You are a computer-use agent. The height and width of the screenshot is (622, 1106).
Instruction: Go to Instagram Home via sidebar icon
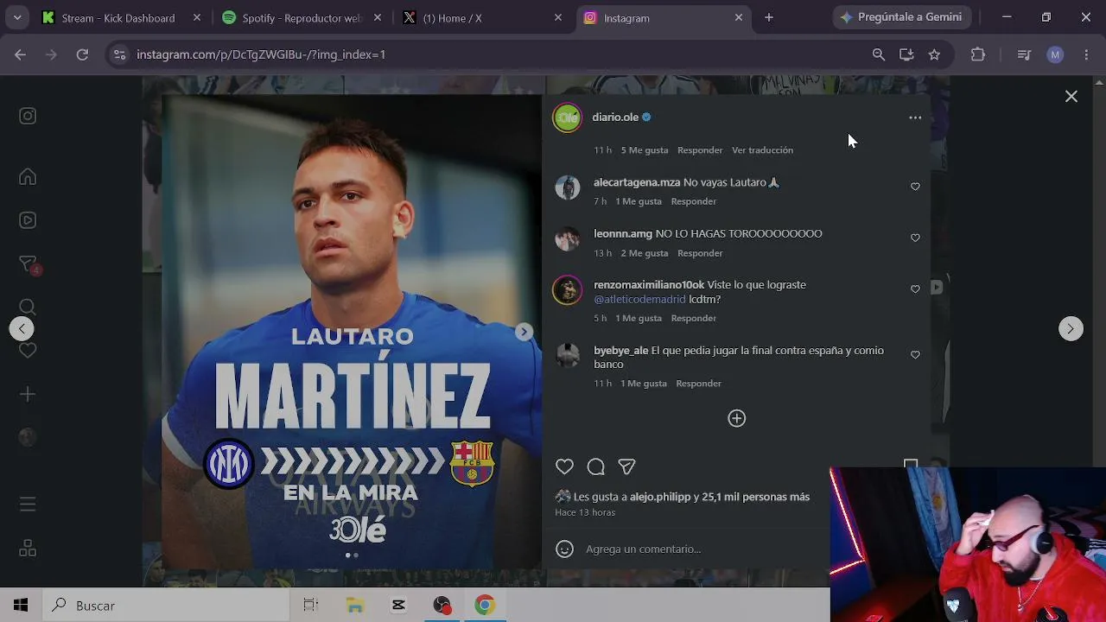(28, 176)
